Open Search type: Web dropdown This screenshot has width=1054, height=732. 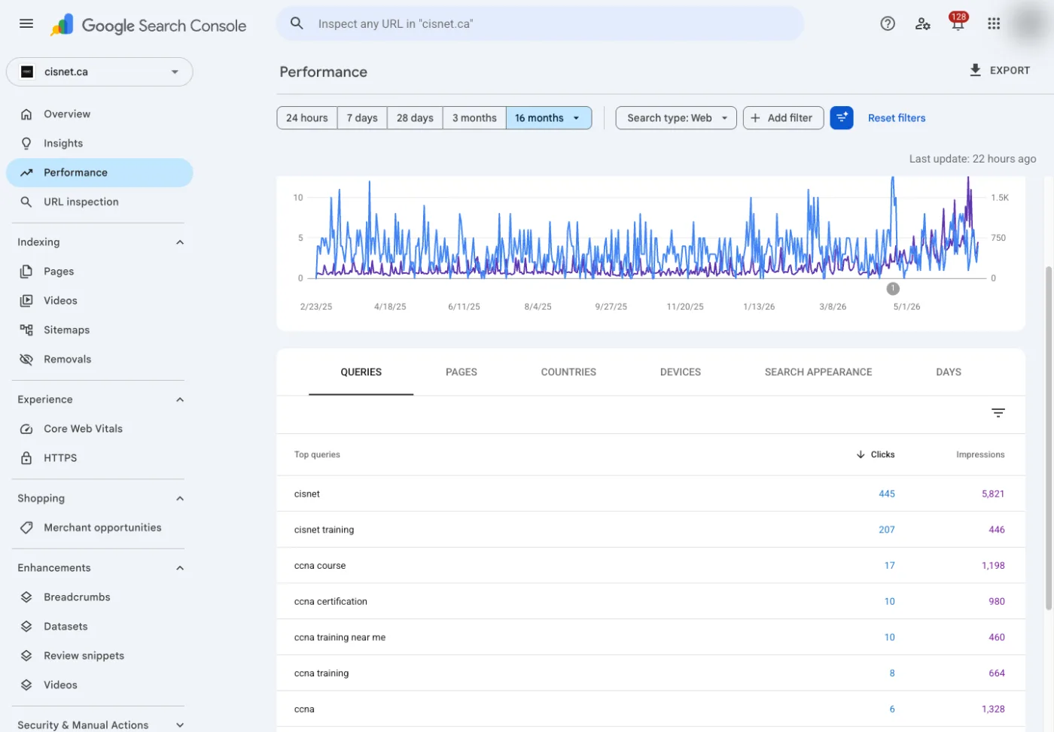676,118
